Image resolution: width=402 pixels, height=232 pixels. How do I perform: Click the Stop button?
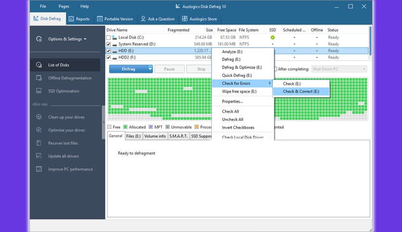click(x=199, y=69)
